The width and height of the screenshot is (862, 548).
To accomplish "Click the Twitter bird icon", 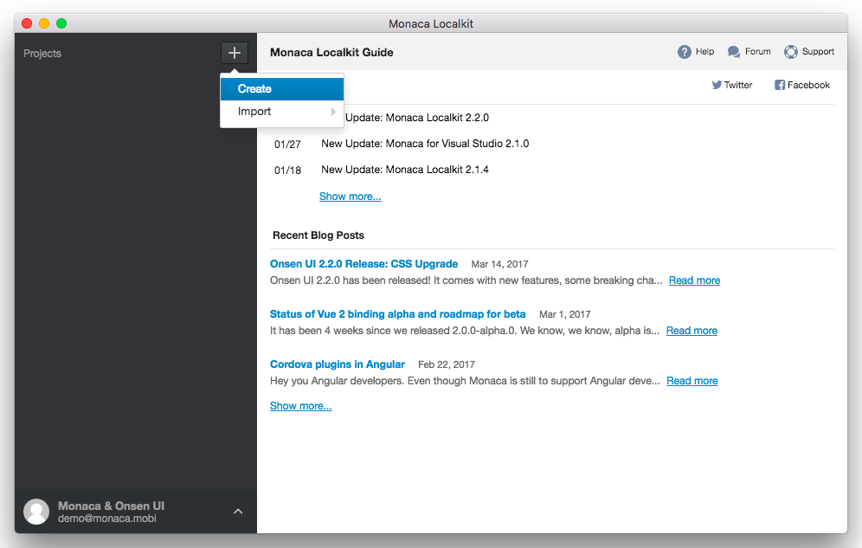I will coord(717,85).
